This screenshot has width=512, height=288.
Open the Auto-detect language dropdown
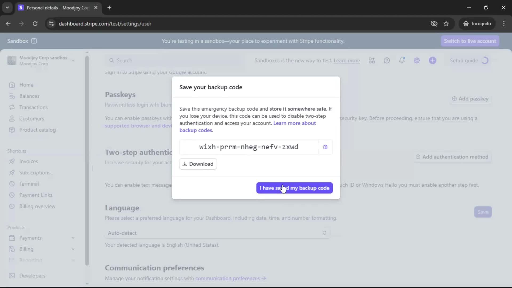click(217, 233)
